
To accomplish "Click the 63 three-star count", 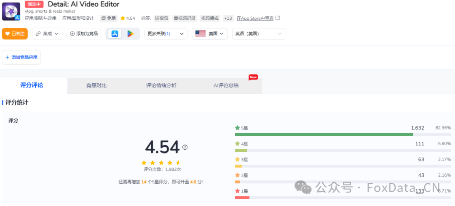I will click(x=421, y=159).
